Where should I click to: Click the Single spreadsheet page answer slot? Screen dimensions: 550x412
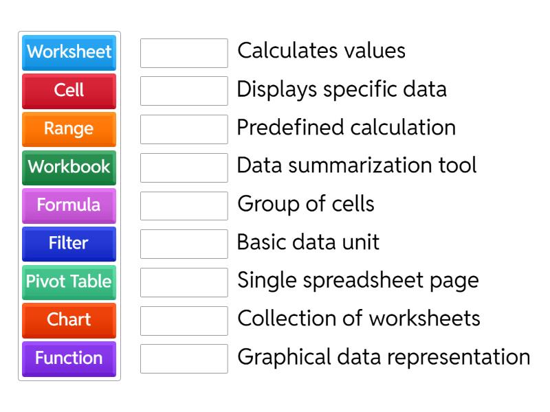click(184, 282)
